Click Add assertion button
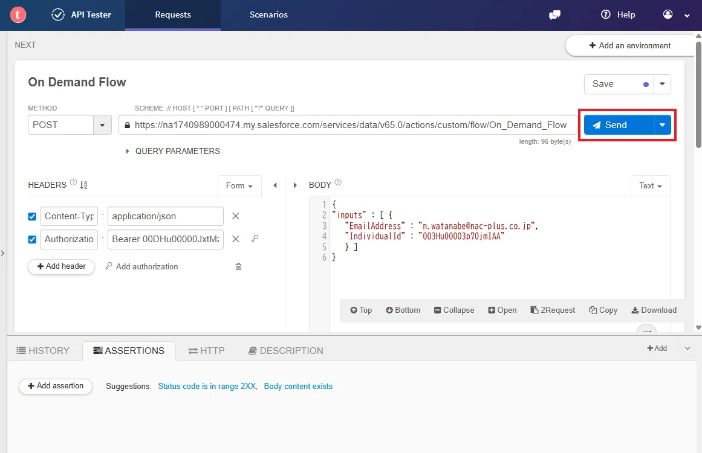 tap(56, 386)
